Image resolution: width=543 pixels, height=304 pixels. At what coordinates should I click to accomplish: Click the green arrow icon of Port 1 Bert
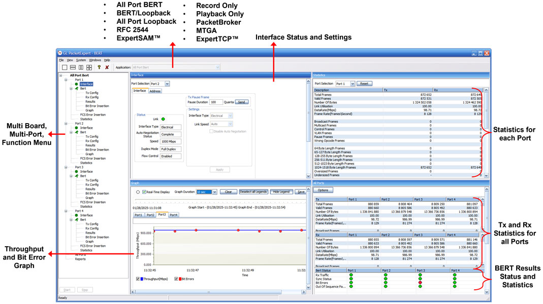77,89
